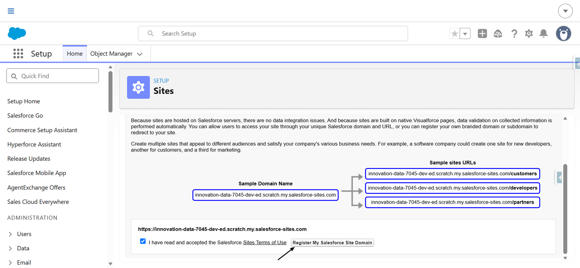Click the Sample sites URLs heading
Screen dimensions: 580x268
click(x=453, y=163)
